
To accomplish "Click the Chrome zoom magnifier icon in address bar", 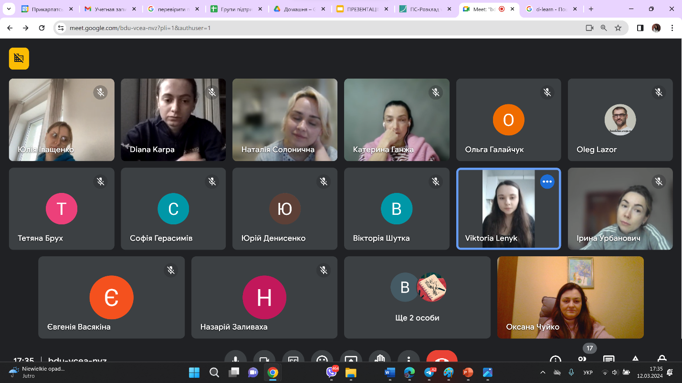I will tap(604, 28).
